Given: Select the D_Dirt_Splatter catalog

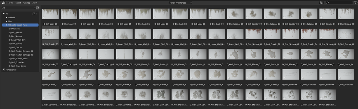Looking at the screenshot, I should [x=15, y=32].
